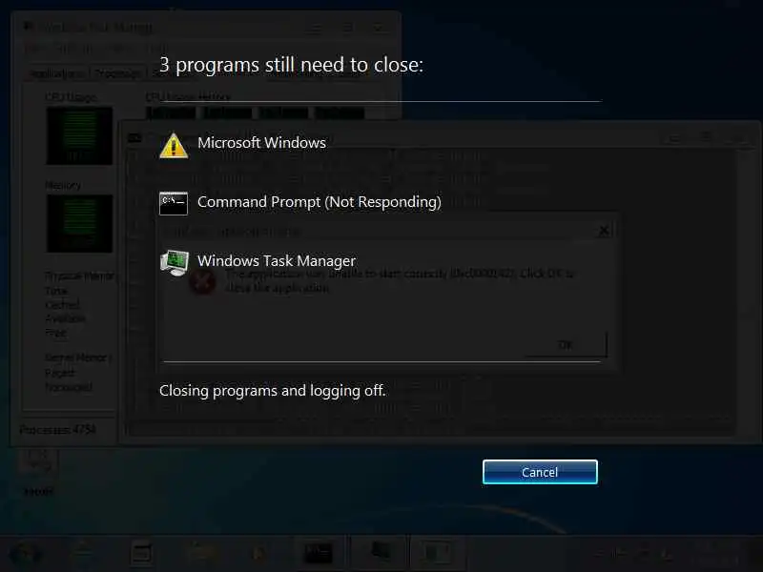Open the Start orb on taskbar
763x572 pixels.
[25, 554]
